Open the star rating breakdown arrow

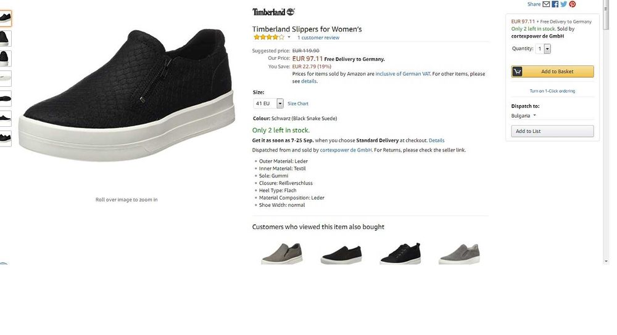(289, 38)
